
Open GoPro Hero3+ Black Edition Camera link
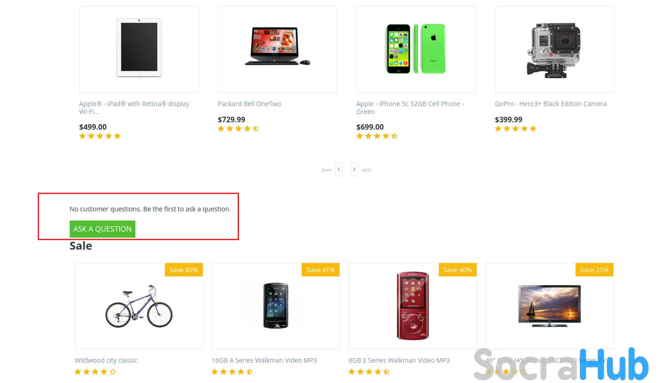pos(551,104)
